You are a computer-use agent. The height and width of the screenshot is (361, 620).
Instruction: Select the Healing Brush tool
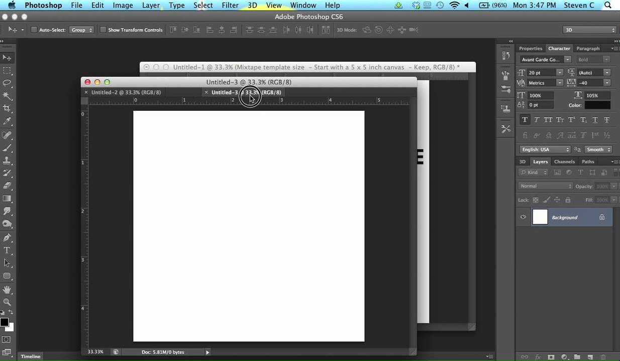7,135
